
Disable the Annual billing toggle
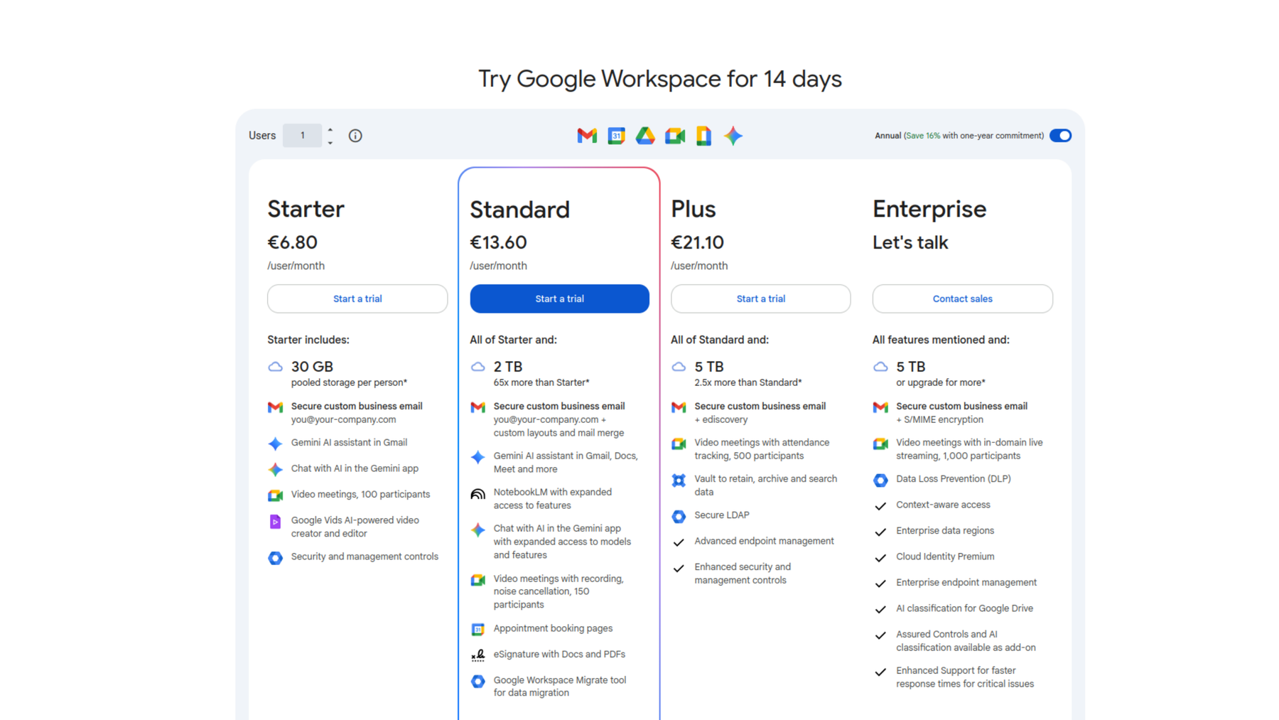click(1060, 135)
